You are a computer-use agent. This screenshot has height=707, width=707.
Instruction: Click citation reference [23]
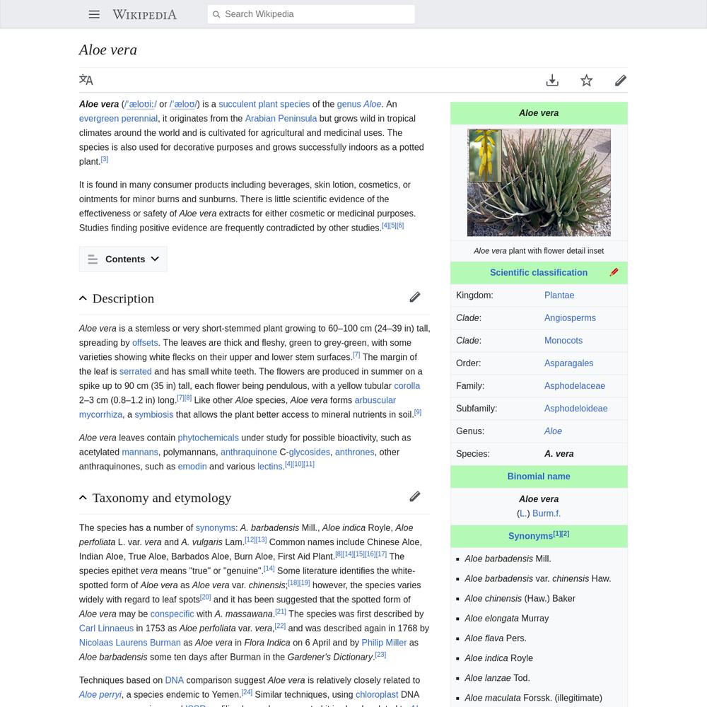[x=380, y=655]
